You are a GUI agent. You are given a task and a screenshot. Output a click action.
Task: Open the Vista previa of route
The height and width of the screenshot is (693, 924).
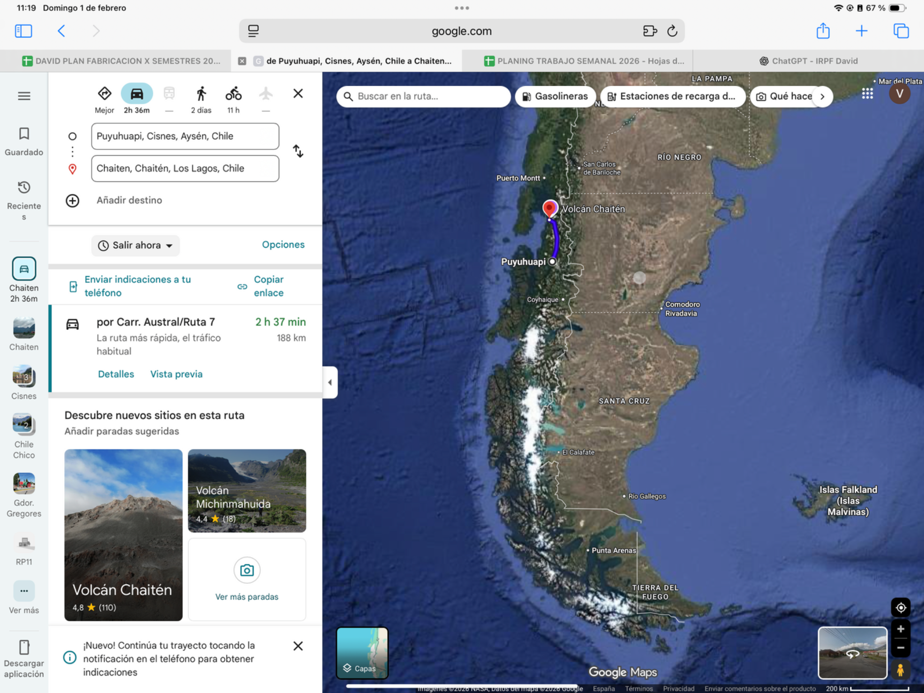tap(176, 374)
